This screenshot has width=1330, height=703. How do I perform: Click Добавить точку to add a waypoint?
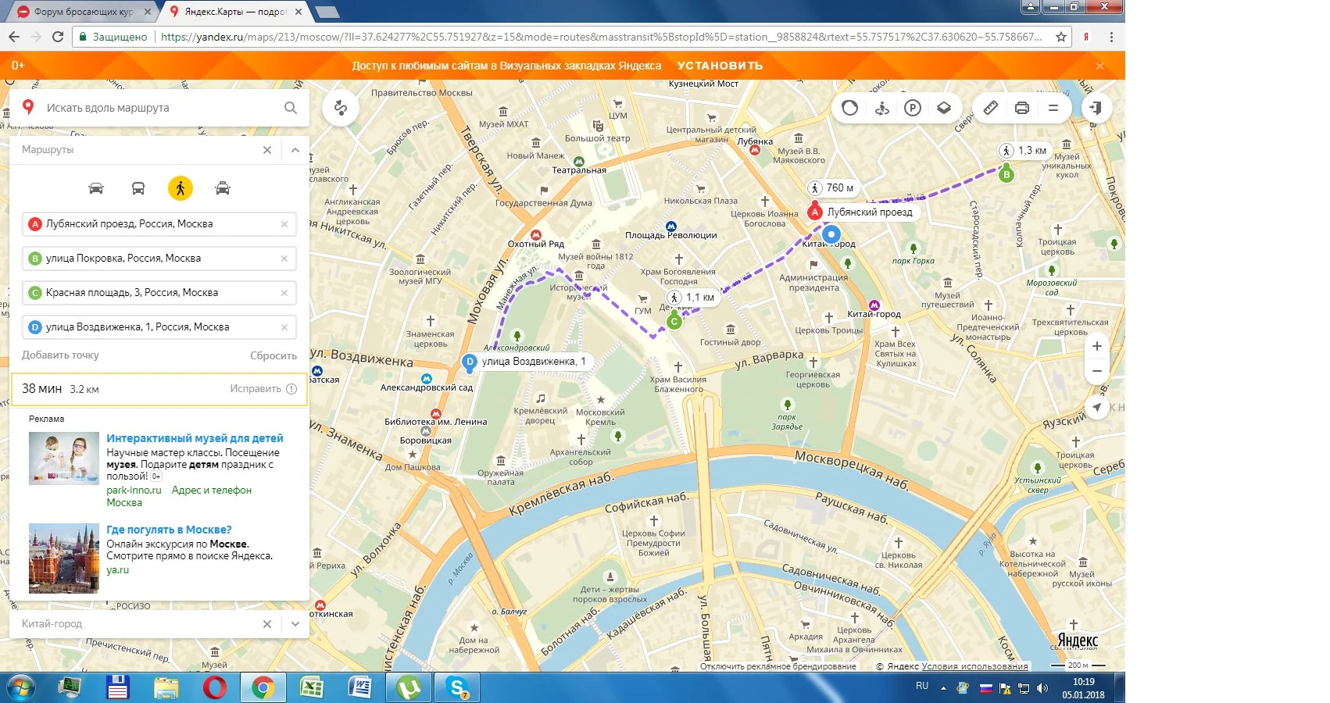pyautogui.click(x=60, y=355)
